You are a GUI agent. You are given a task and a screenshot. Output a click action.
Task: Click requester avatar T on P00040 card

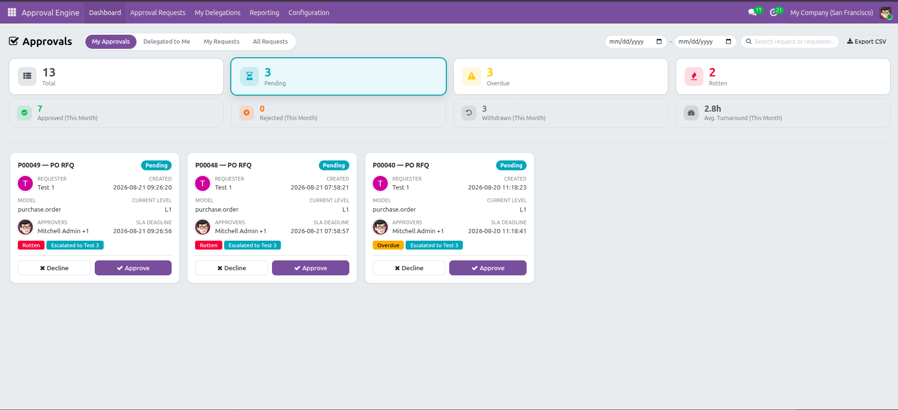tap(380, 183)
